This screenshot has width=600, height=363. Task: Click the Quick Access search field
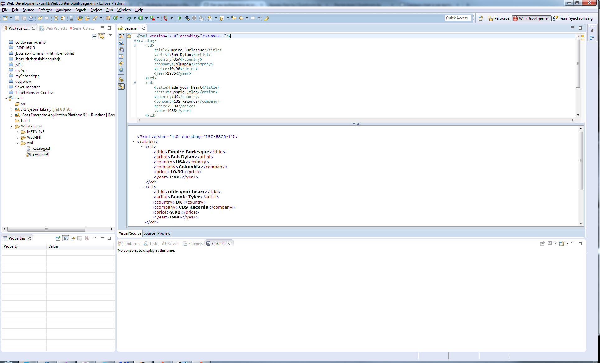pyautogui.click(x=458, y=18)
